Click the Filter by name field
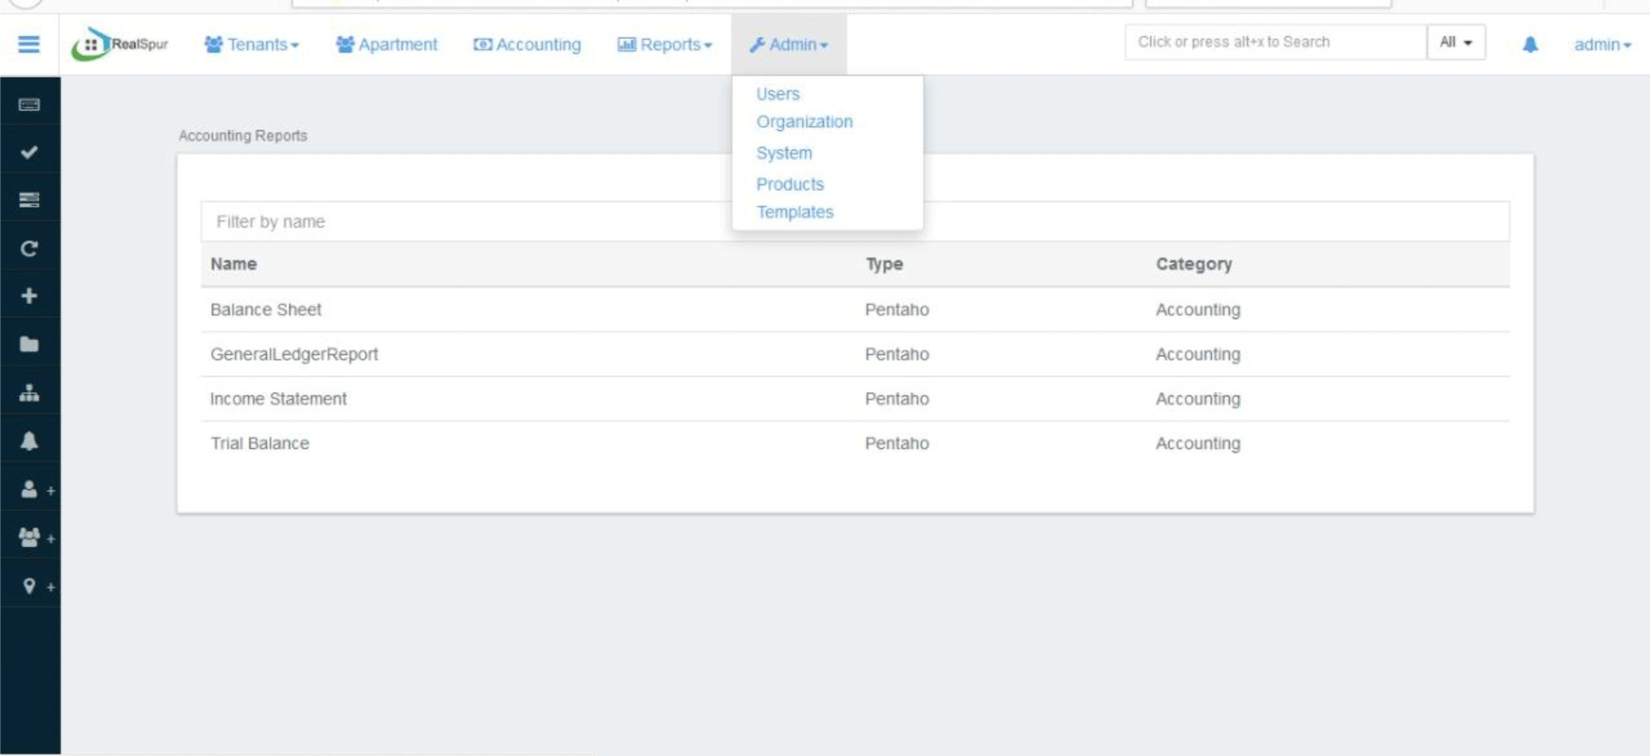1650x756 pixels. (x=855, y=222)
